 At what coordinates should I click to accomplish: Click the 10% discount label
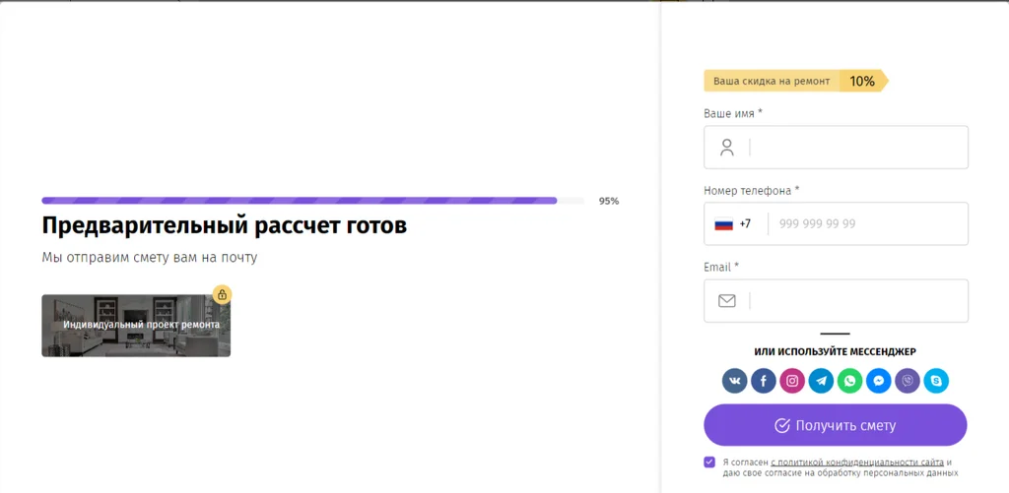[x=861, y=81]
